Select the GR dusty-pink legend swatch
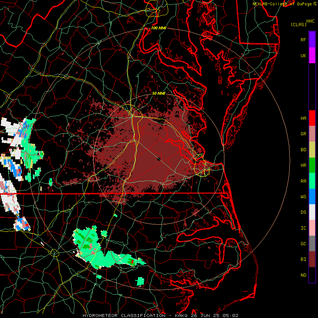 tap(312, 134)
